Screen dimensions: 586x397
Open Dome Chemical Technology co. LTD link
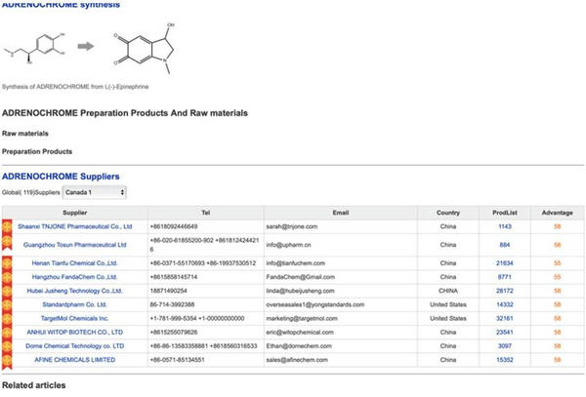pos(75,346)
